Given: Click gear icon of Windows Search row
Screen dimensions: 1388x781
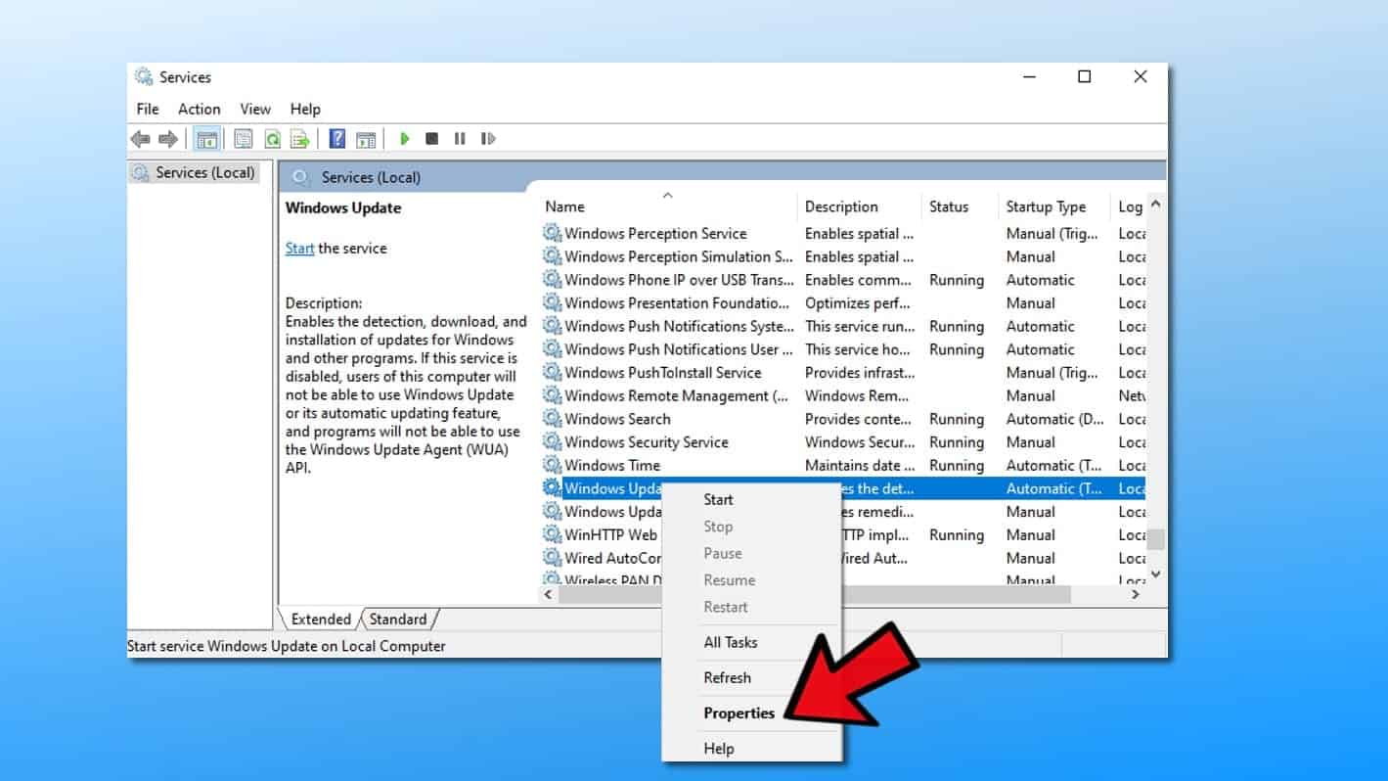Looking at the screenshot, I should pyautogui.click(x=553, y=419).
